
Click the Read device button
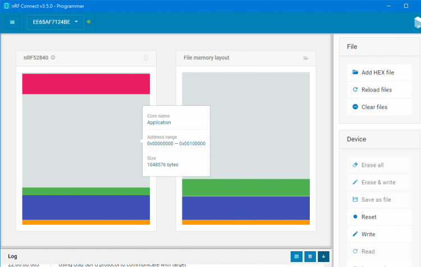click(379, 251)
